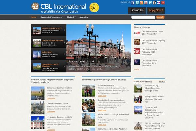Click the red thumbnail beside February 2017 Newsletter
196x131 pixels.
coord(137,51)
